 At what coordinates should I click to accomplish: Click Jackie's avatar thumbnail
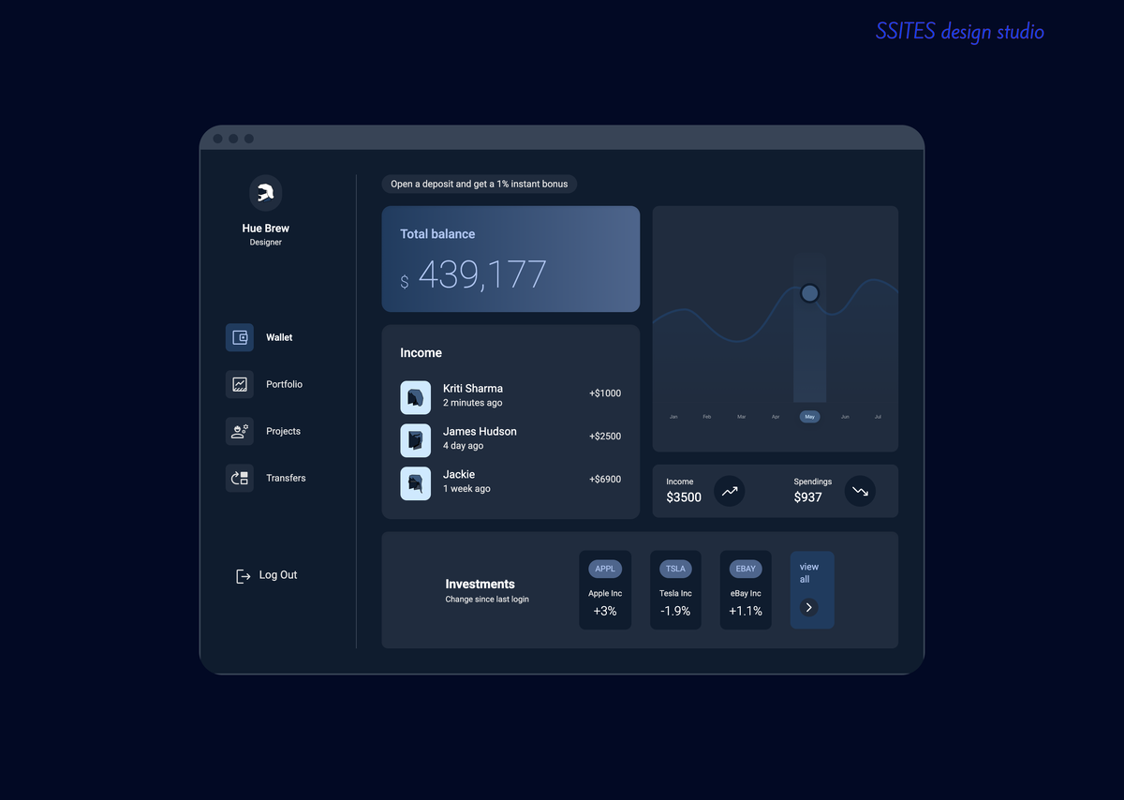(x=416, y=483)
